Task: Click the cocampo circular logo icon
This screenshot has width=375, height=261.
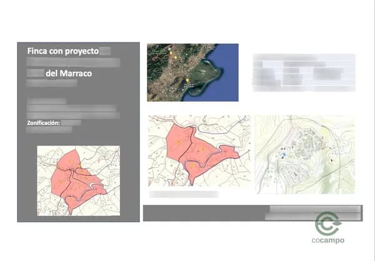Action: coord(327,224)
